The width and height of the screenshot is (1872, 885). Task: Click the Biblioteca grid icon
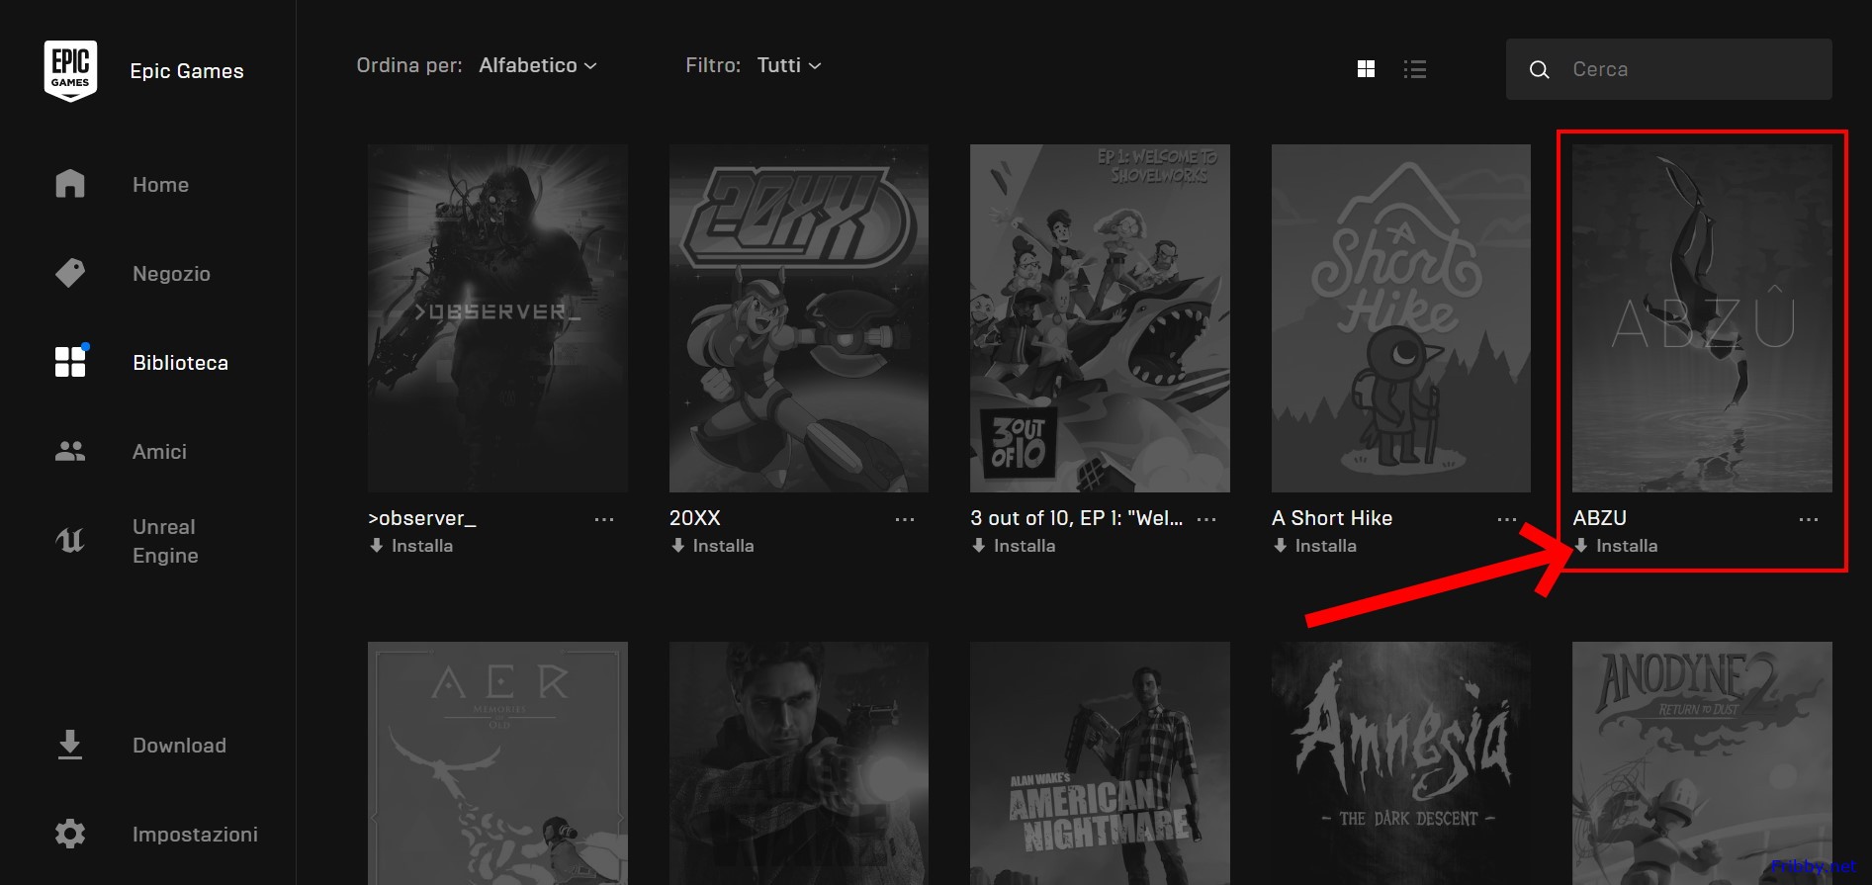pos(70,362)
